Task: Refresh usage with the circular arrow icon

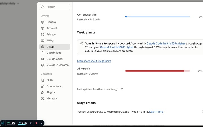Action: click(x=122, y=89)
